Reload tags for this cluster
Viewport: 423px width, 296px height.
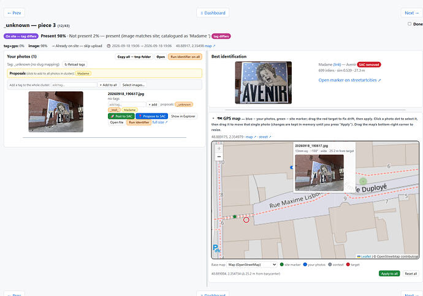point(75,64)
